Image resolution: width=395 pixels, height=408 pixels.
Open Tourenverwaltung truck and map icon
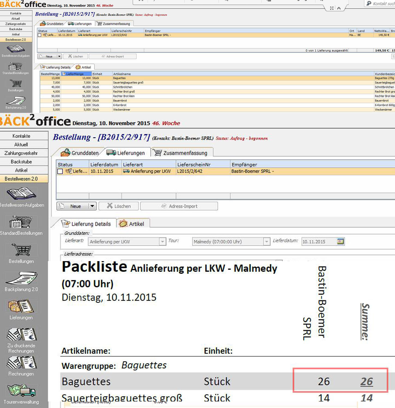[21, 391]
